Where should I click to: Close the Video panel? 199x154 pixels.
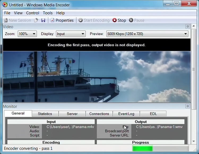188,26
